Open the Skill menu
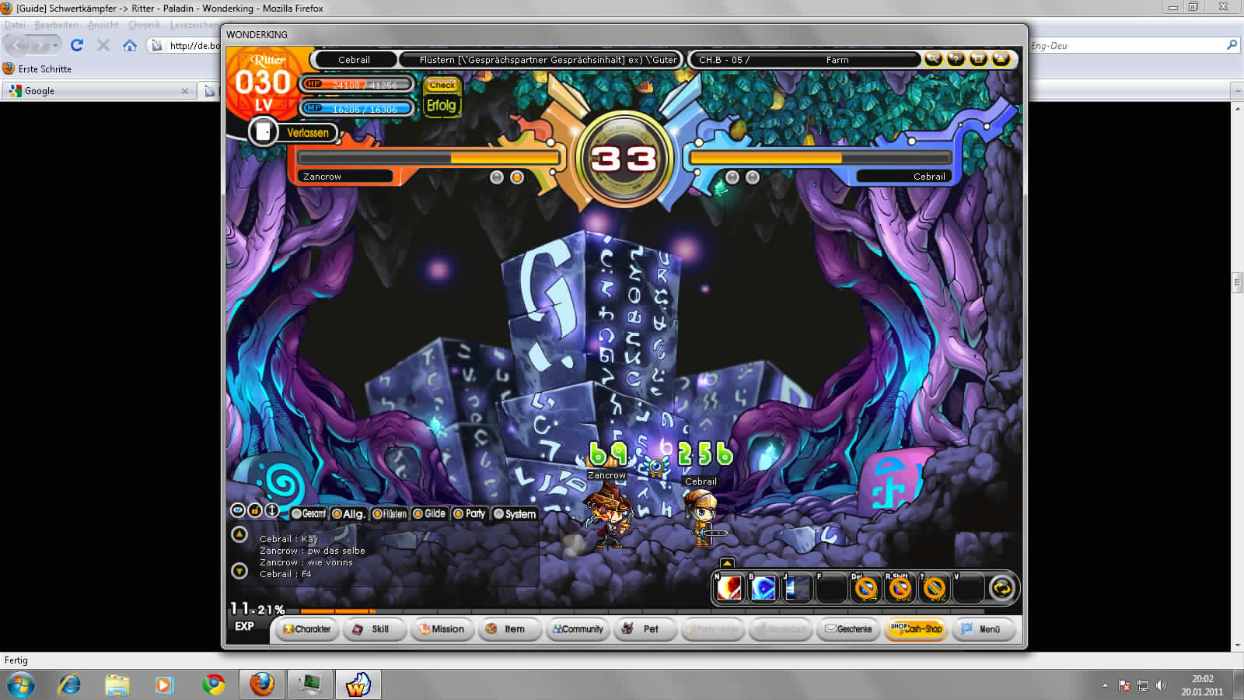 pyautogui.click(x=373, y=628)
